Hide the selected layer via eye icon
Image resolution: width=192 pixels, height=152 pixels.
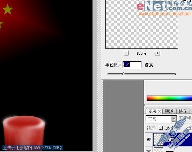148,139
